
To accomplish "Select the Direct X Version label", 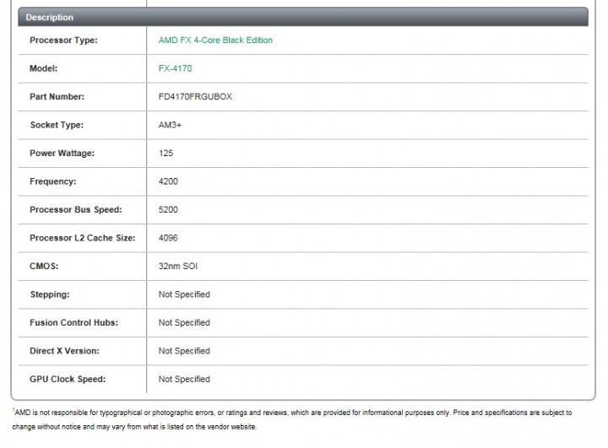I will click(64, 351).
